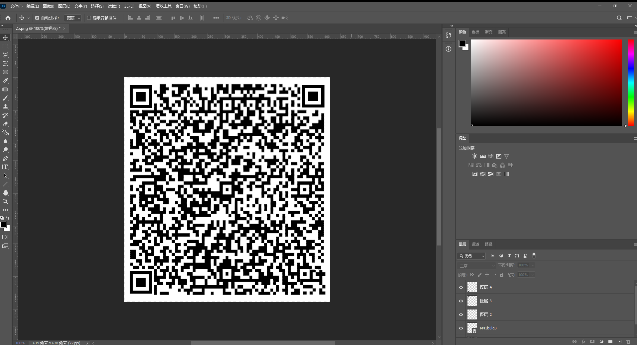Viewport: 637px width, 345px height.
Task: Click the delete layer trash icon
Action: 628,341
